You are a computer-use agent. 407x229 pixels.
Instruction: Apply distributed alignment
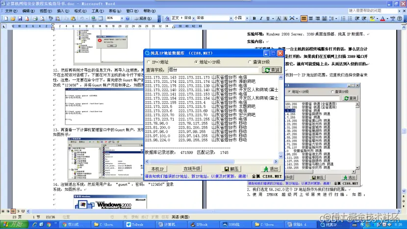(325, 19)
